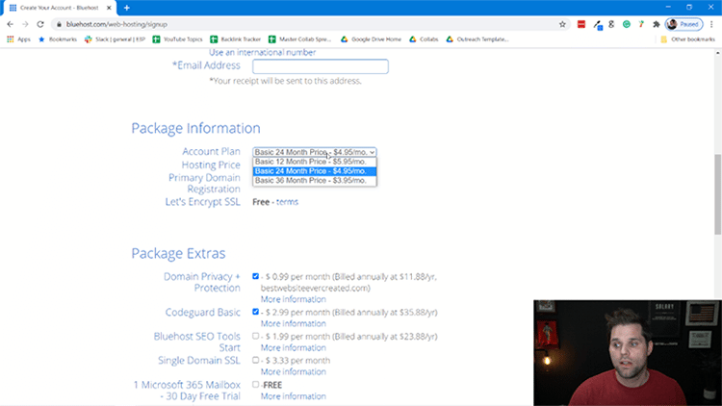The image size is (722, 406).
Task: Uncheck the Codeguard Basic checkbox
Action: (256, 312)
